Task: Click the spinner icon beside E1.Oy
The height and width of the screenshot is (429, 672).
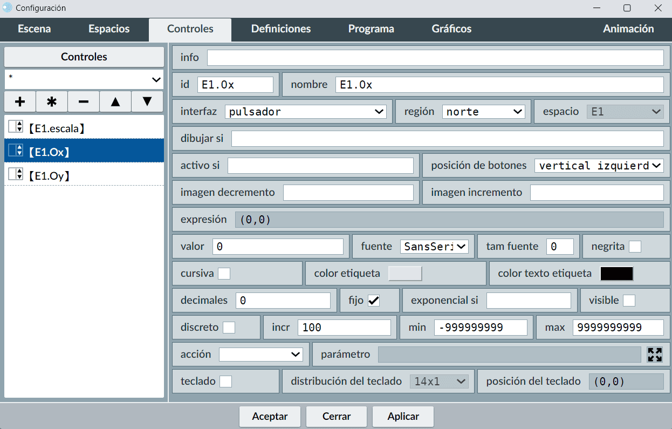Action: tap(15, 174)
